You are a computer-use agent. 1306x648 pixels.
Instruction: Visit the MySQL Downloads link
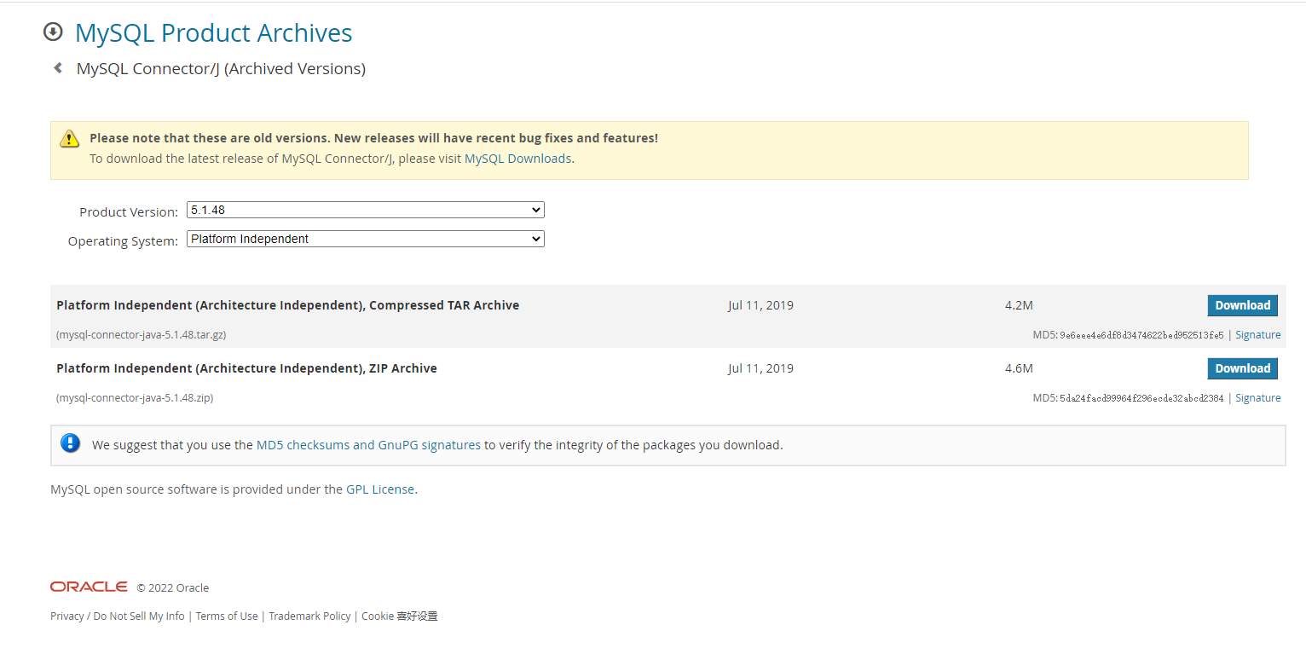tap(517, 159)
